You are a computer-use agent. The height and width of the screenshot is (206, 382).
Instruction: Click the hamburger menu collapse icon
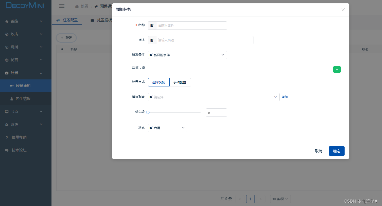(x=62, y=6)
